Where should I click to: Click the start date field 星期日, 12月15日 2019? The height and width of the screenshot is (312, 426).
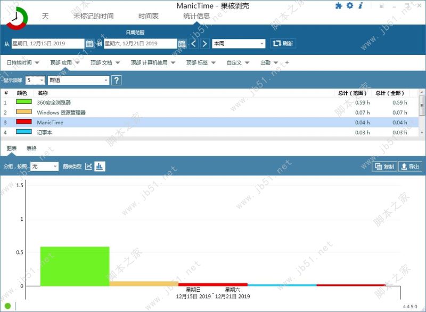click(48, 44)
